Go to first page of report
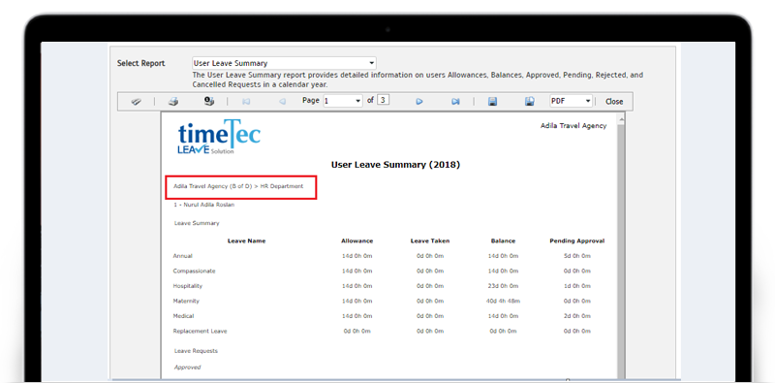The height and width of the screenshot is (383, 775). pos(246,102)
